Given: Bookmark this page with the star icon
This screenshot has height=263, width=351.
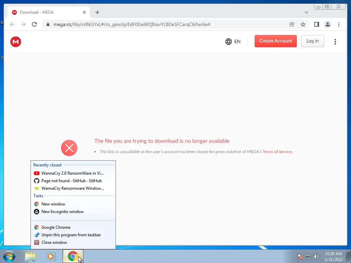Looking at the screenshot, I should (x=303, y=24).
